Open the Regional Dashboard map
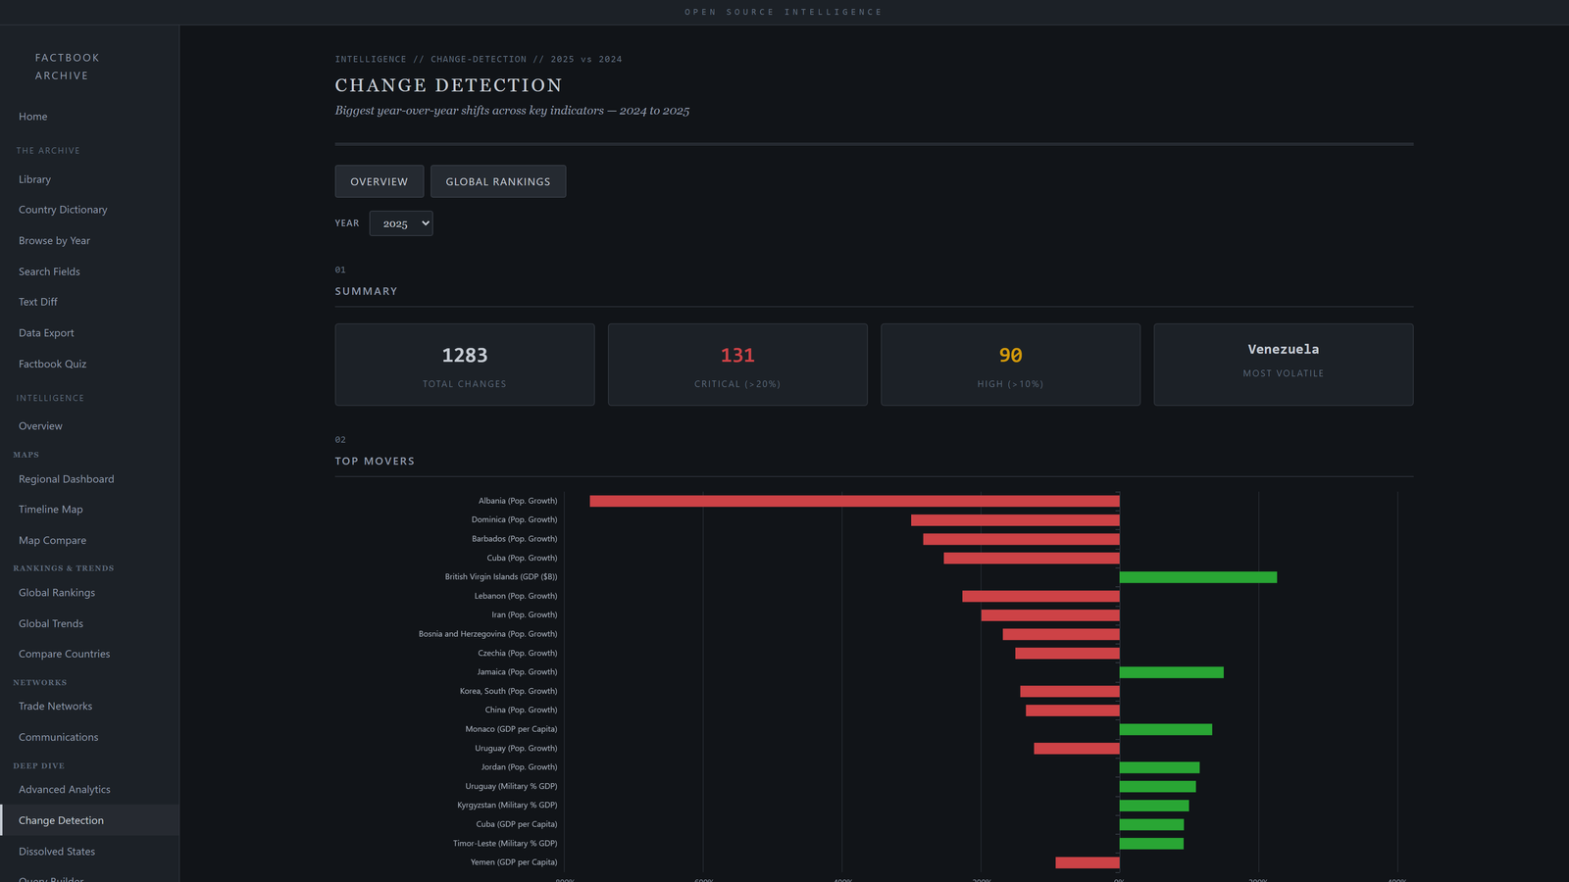 click(x=66, y=479)
